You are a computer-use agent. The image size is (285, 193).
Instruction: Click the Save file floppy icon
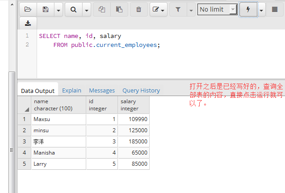[x=46, y=9]
